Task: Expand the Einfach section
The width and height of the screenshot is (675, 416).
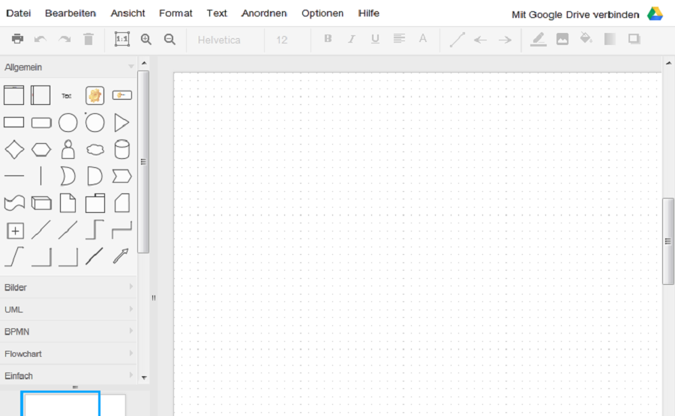Action: [68, 376]
